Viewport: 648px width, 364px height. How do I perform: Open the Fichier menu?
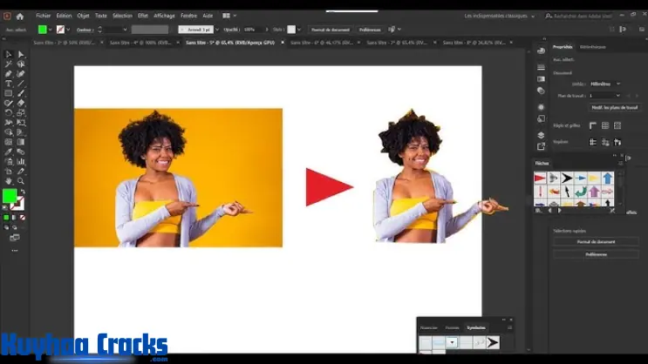[43, 16]
